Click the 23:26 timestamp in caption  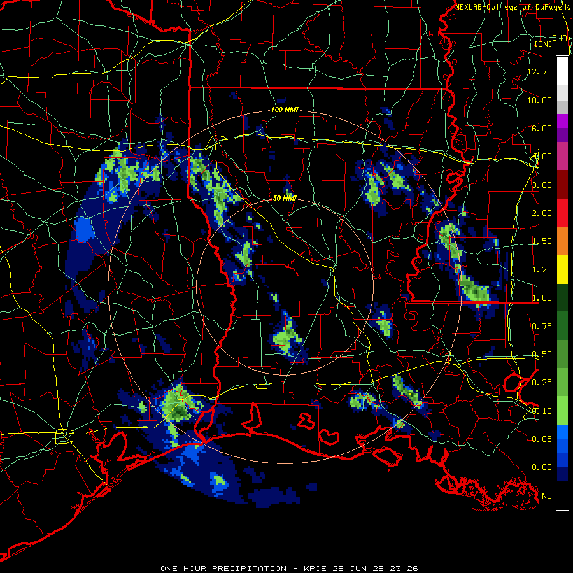point(404,569)
